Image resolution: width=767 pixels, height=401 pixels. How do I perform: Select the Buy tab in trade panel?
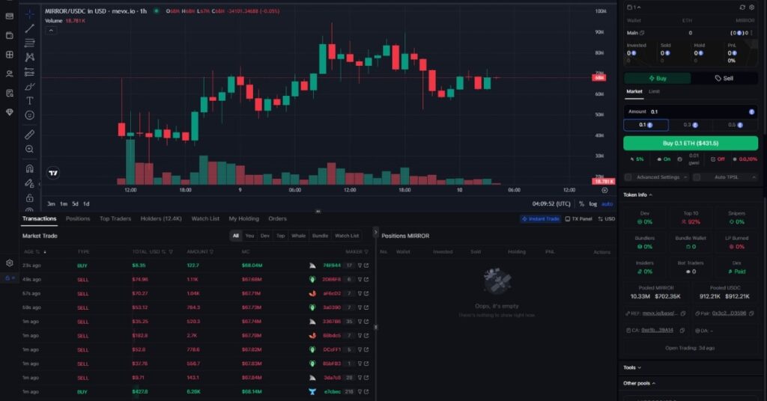[x=658, y=78]
